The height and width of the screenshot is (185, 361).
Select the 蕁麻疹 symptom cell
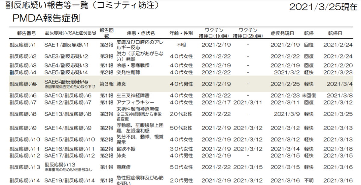point(125,167)
